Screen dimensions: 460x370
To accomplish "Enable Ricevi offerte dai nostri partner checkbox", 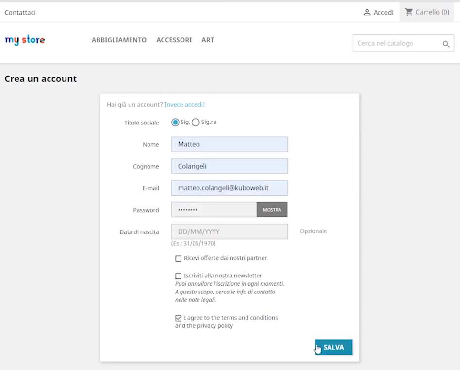I will click(179, 258).
